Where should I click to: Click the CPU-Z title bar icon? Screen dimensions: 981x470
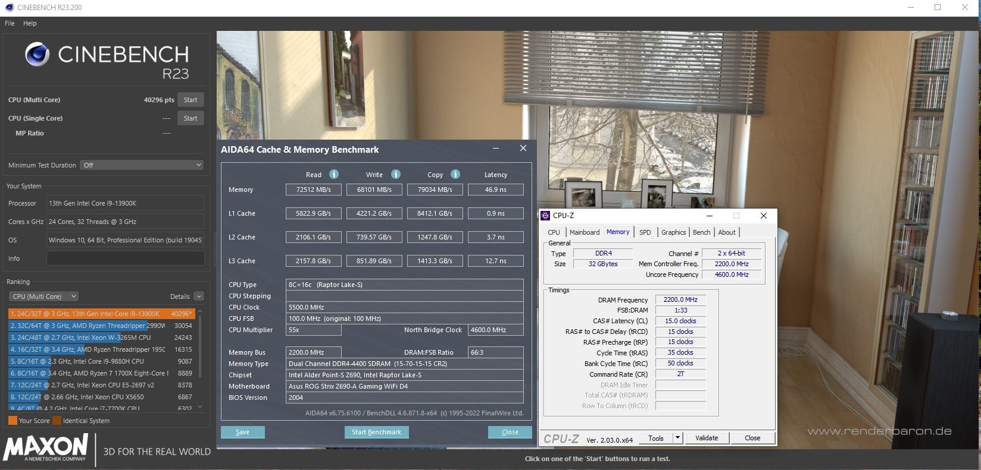[x=546, y=216]
